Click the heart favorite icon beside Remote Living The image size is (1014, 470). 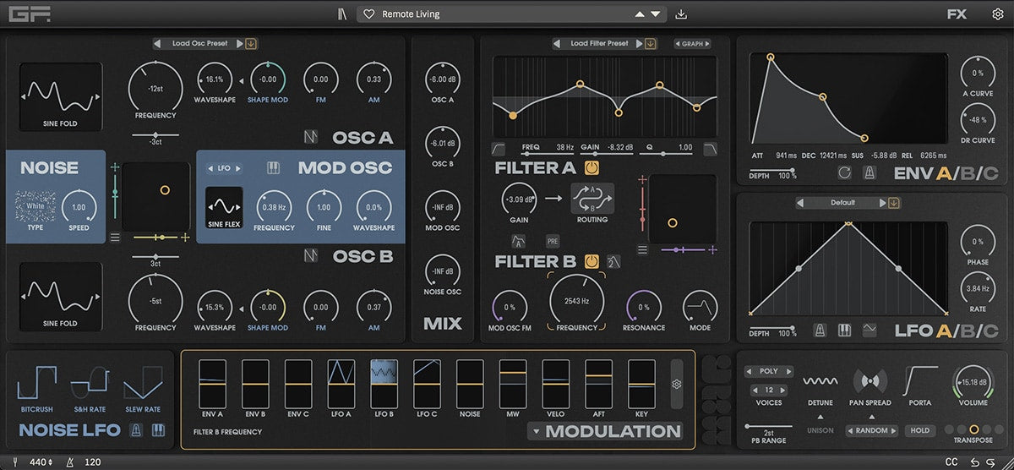(x=368, y=14)
